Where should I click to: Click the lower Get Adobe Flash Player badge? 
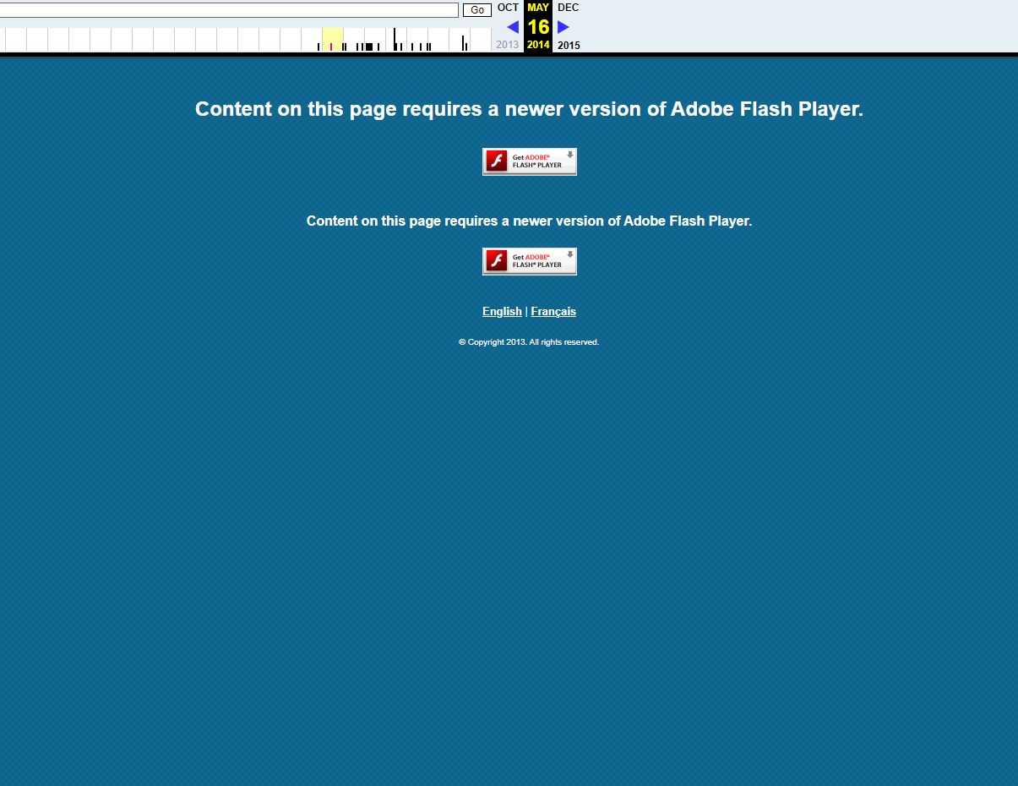529,261
